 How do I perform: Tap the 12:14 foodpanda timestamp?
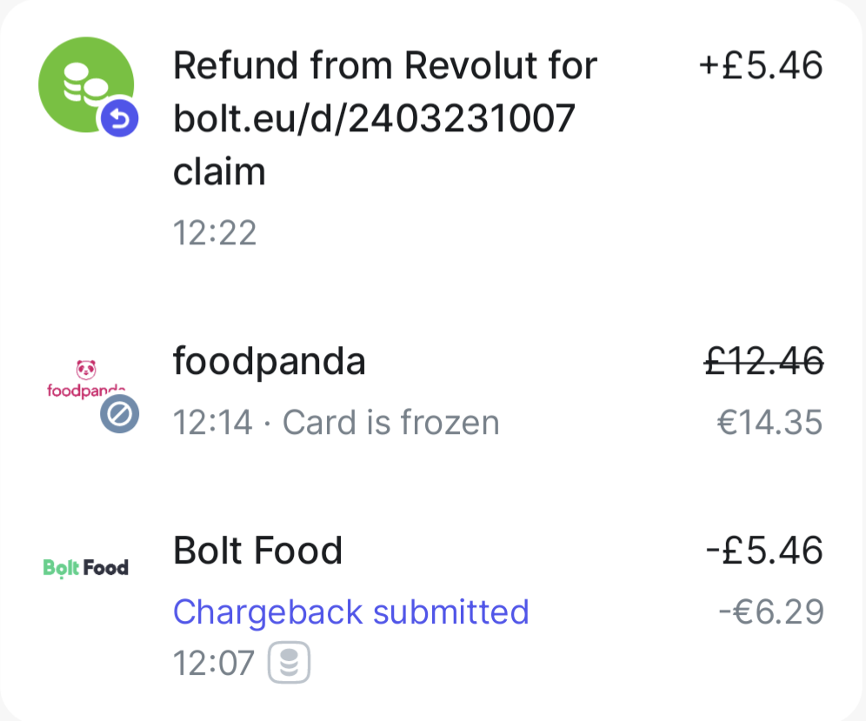213,423
